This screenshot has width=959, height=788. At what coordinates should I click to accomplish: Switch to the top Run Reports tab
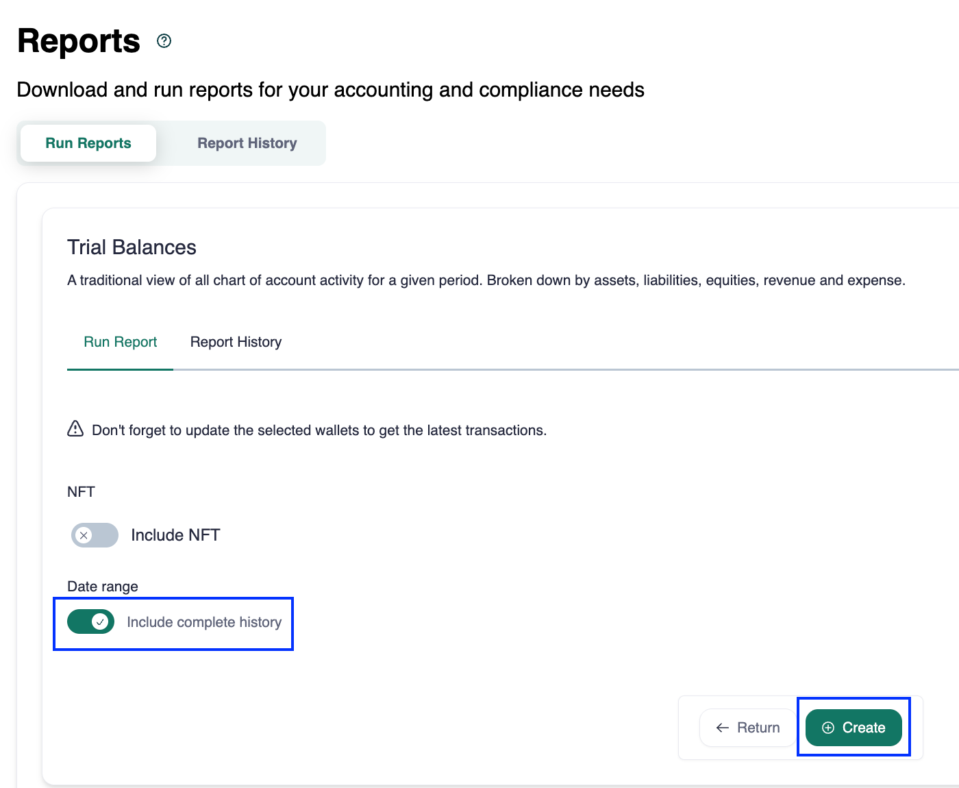click(x=88, y=143)
